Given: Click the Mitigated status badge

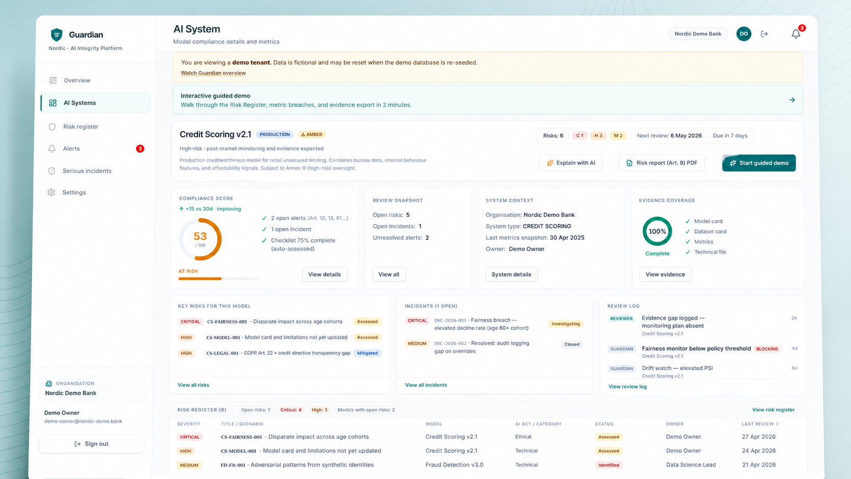Looking at the screenshot, I should 367,353.
